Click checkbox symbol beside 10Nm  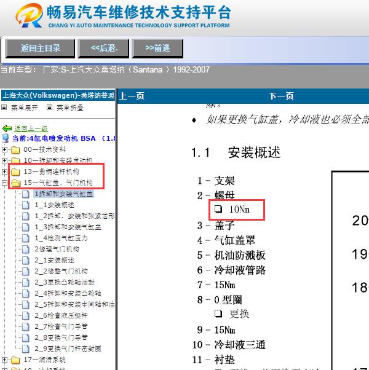click(218, 209)
